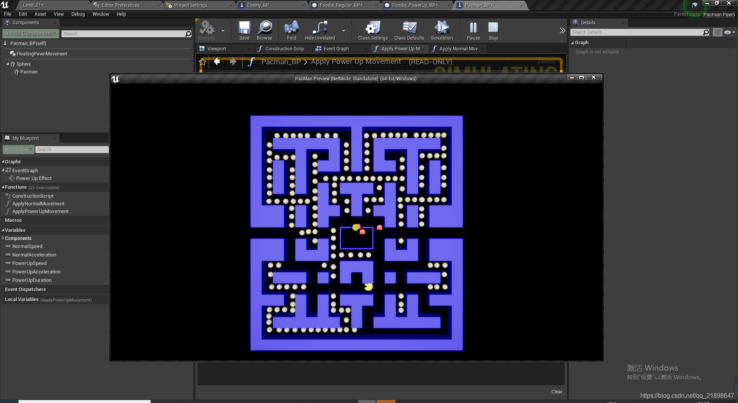
Task: Open the Project Settings tab
Action: pyautogui.click(x=191, y=5)
